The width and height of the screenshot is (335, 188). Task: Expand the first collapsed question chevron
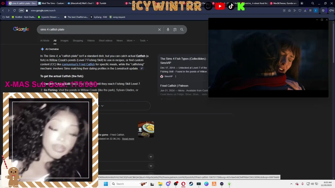pyautogui.click(x=151, y=157)
